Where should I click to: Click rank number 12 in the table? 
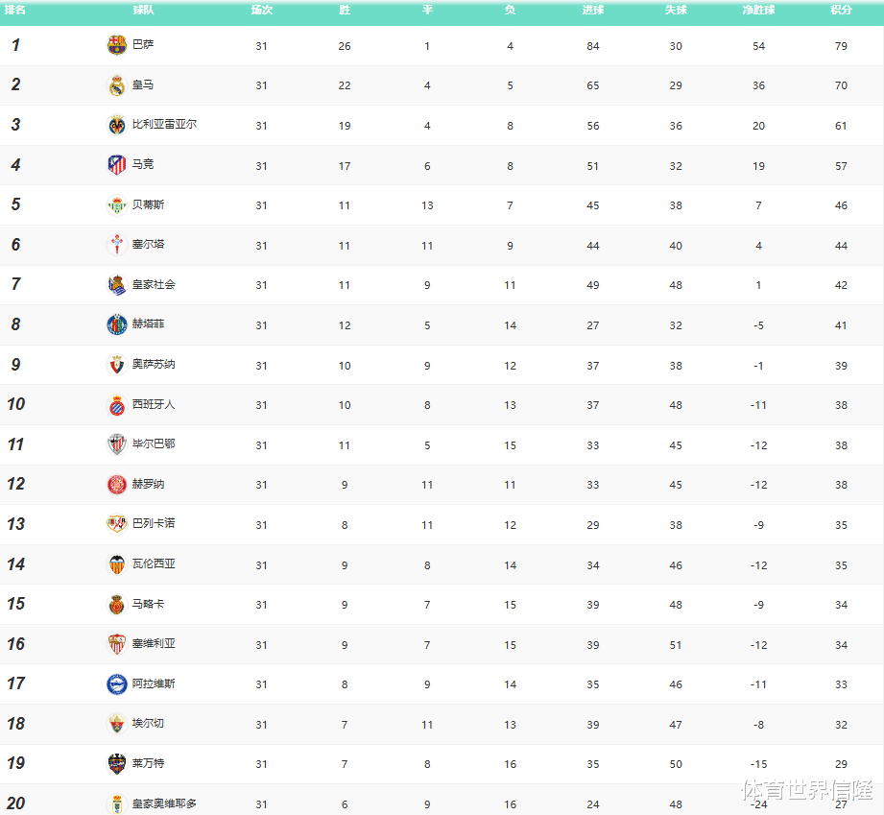tap(16, 485)
